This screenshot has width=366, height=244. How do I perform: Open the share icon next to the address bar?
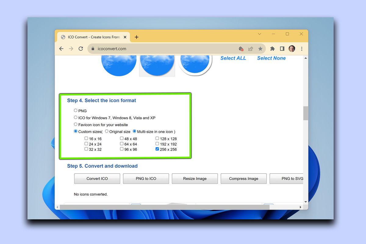tap(251, 48)
